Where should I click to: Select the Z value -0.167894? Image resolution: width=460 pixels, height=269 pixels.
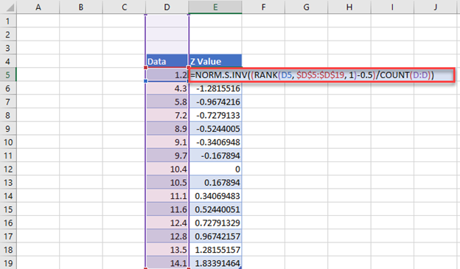[215, 156]
